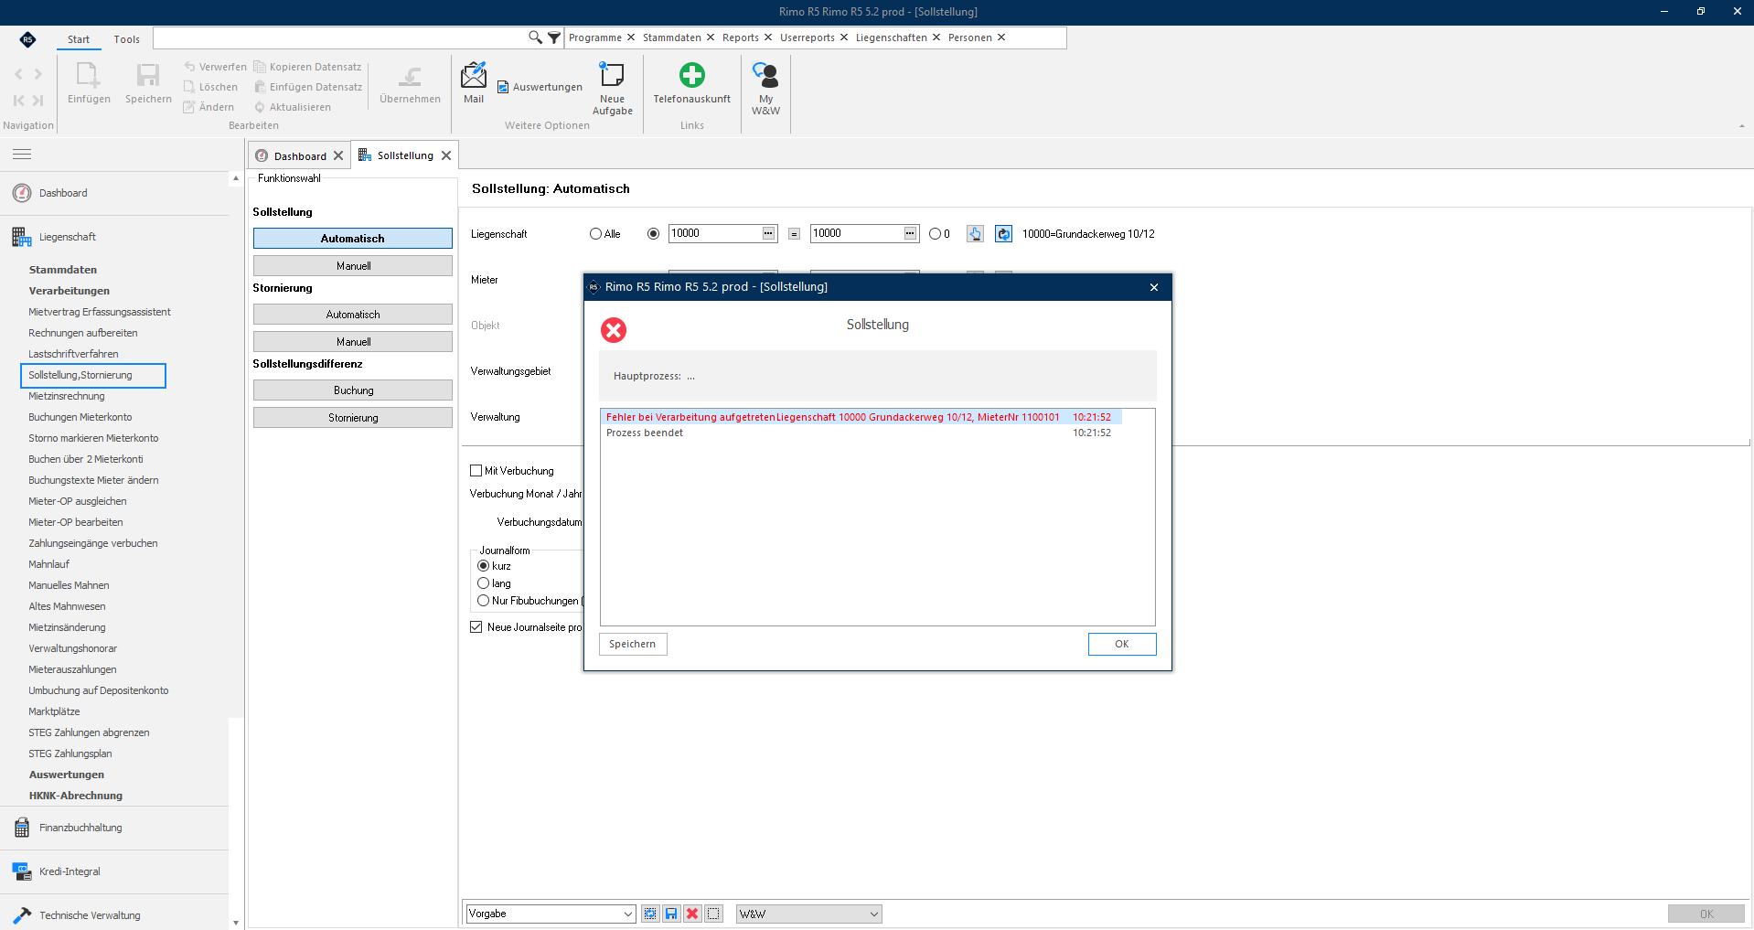Open the Liegenschaften menu tab
Screen dimensions: 1754x930
[891, 37]
